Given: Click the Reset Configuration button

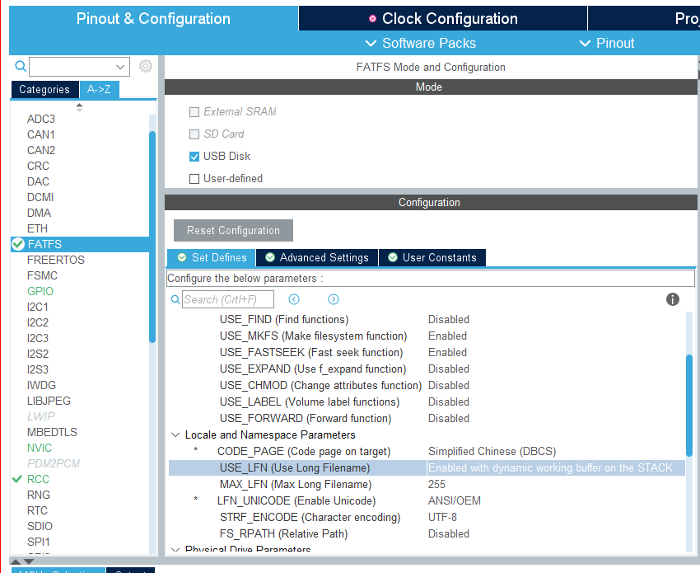Looking at the screenshot, I should click(x=234, y=230).
